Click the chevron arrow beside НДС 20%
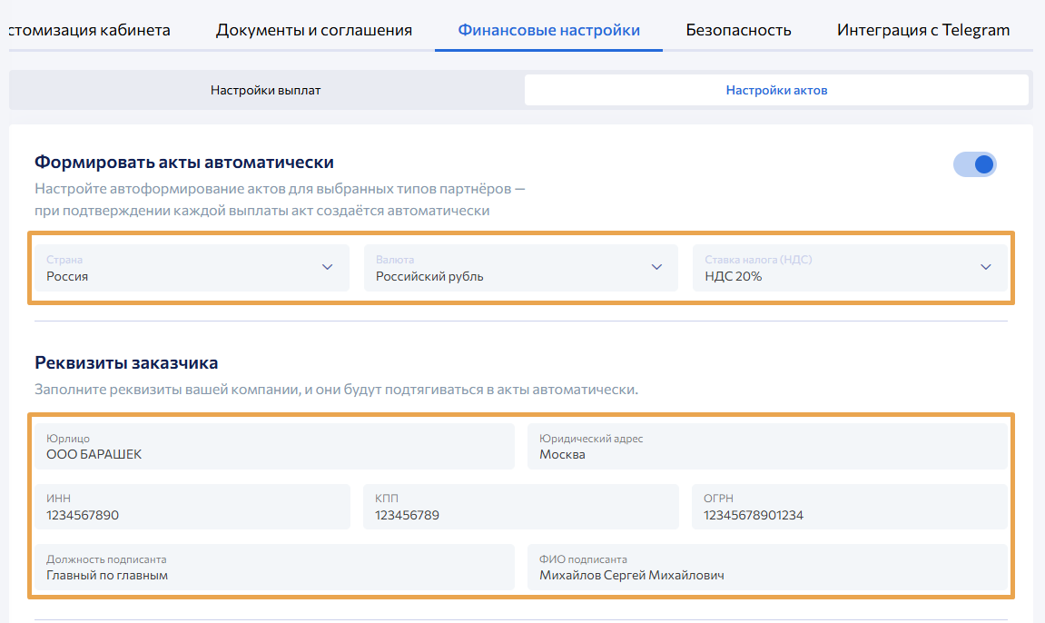Screen dimensions: 1045x623 click(986, 267)
